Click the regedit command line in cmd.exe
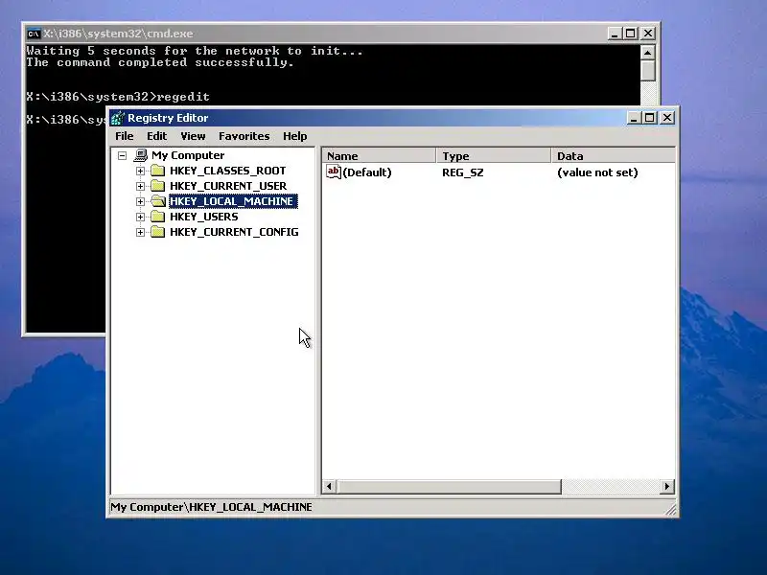This screenshot has height=575, width=767. 118,97
